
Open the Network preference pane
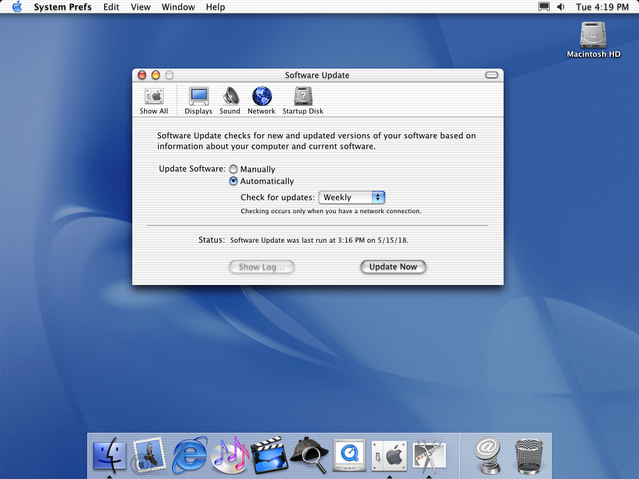pyautogui.click(x=261, y=100)
